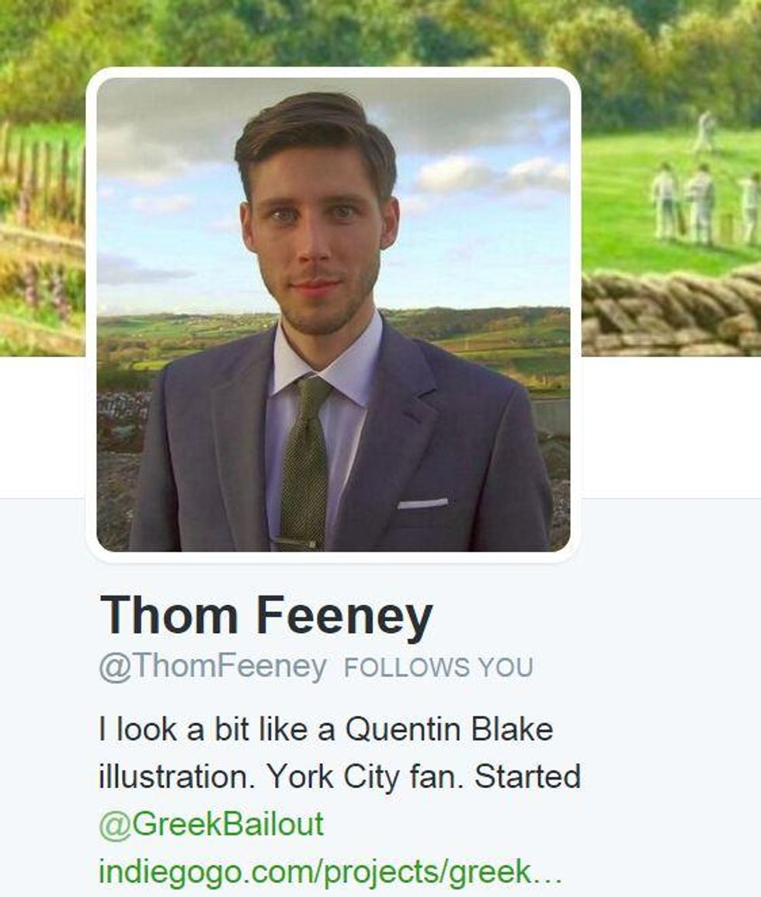Select the @ThomFeeney handle text
Screen dimensions: 761x897
coord(213,667)
